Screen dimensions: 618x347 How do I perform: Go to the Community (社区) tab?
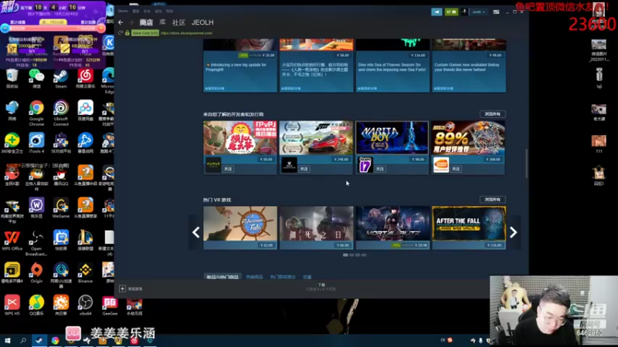(178, 23)
